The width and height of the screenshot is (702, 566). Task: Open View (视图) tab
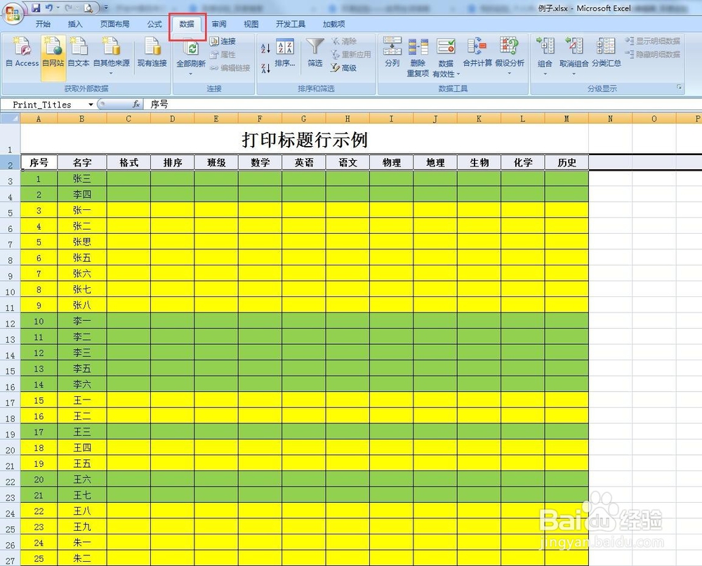coord(251,24)
